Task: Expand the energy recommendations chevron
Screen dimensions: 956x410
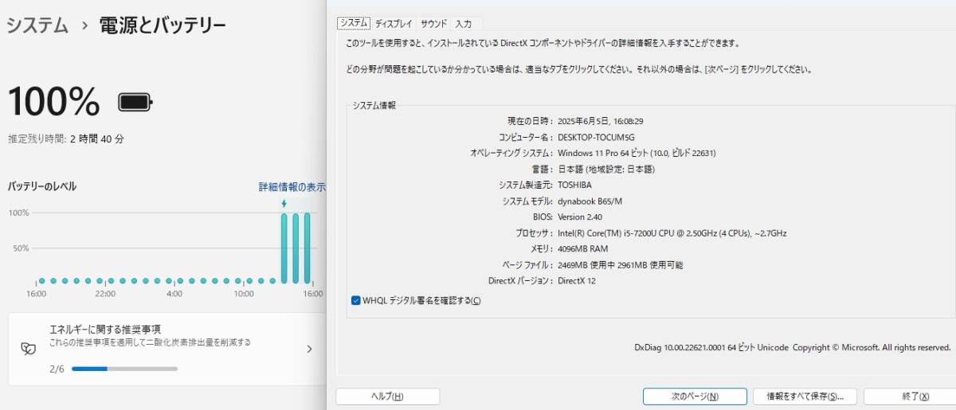Action: (x=309, y=349)
